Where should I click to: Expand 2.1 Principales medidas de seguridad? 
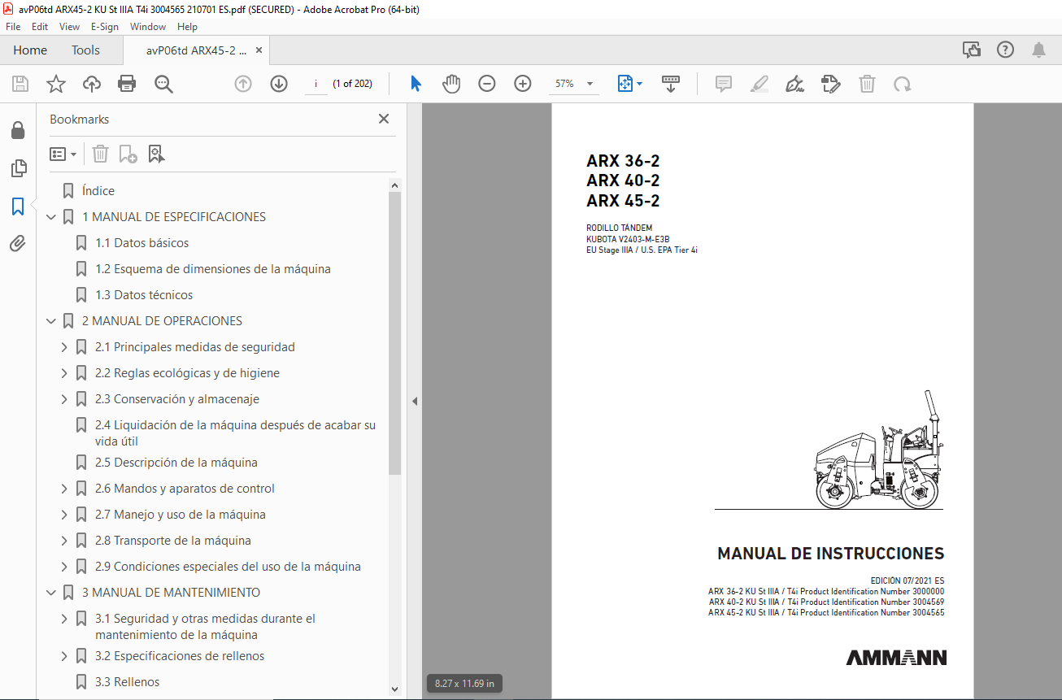64,347
